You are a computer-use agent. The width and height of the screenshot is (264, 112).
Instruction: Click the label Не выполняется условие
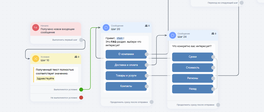click(x=64, y=98)
